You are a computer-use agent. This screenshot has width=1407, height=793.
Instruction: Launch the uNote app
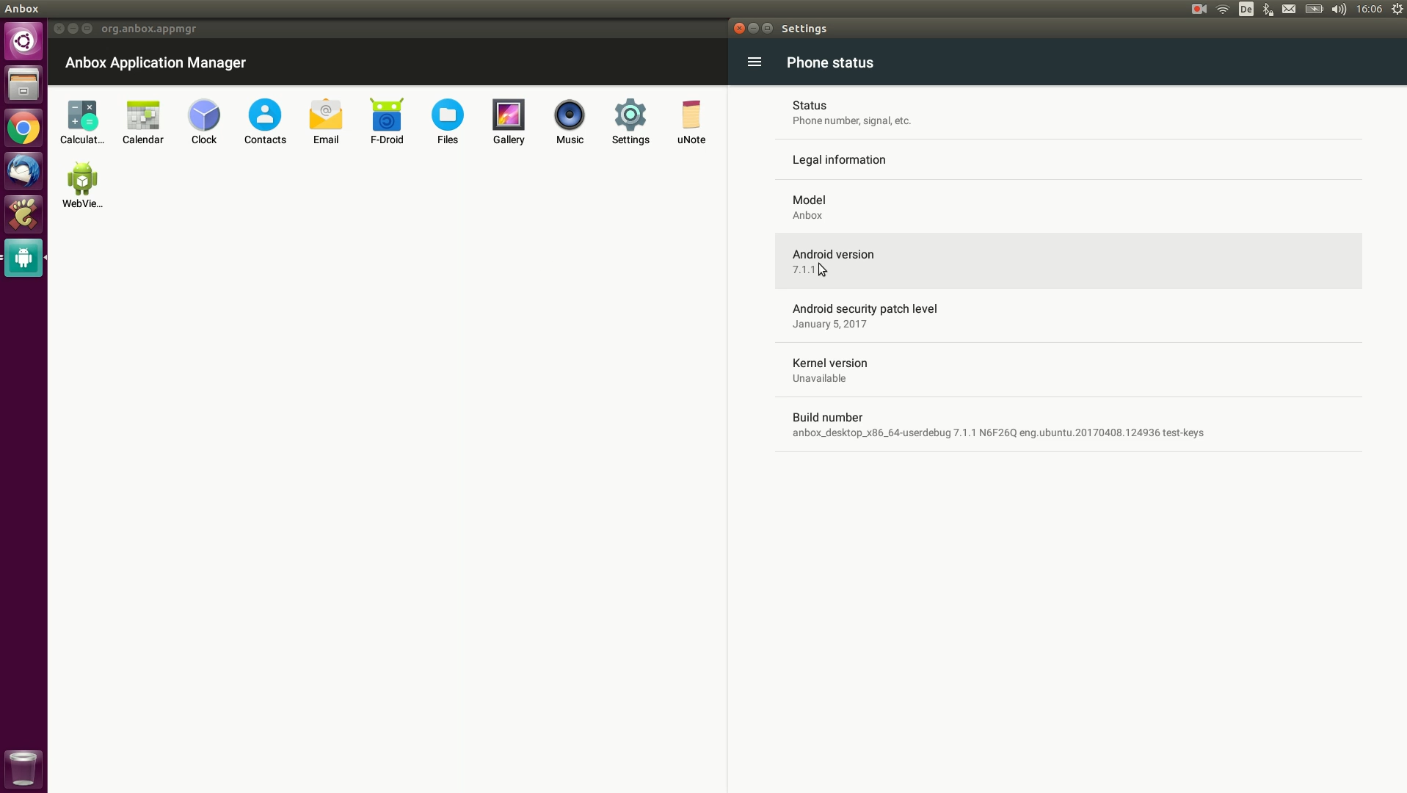[691, 123]
